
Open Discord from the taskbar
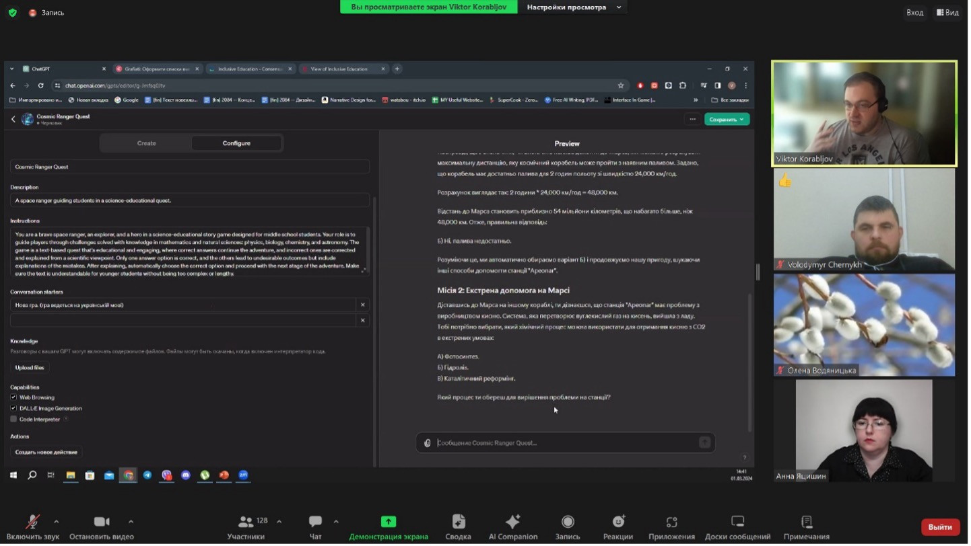[x=186, y=475]
